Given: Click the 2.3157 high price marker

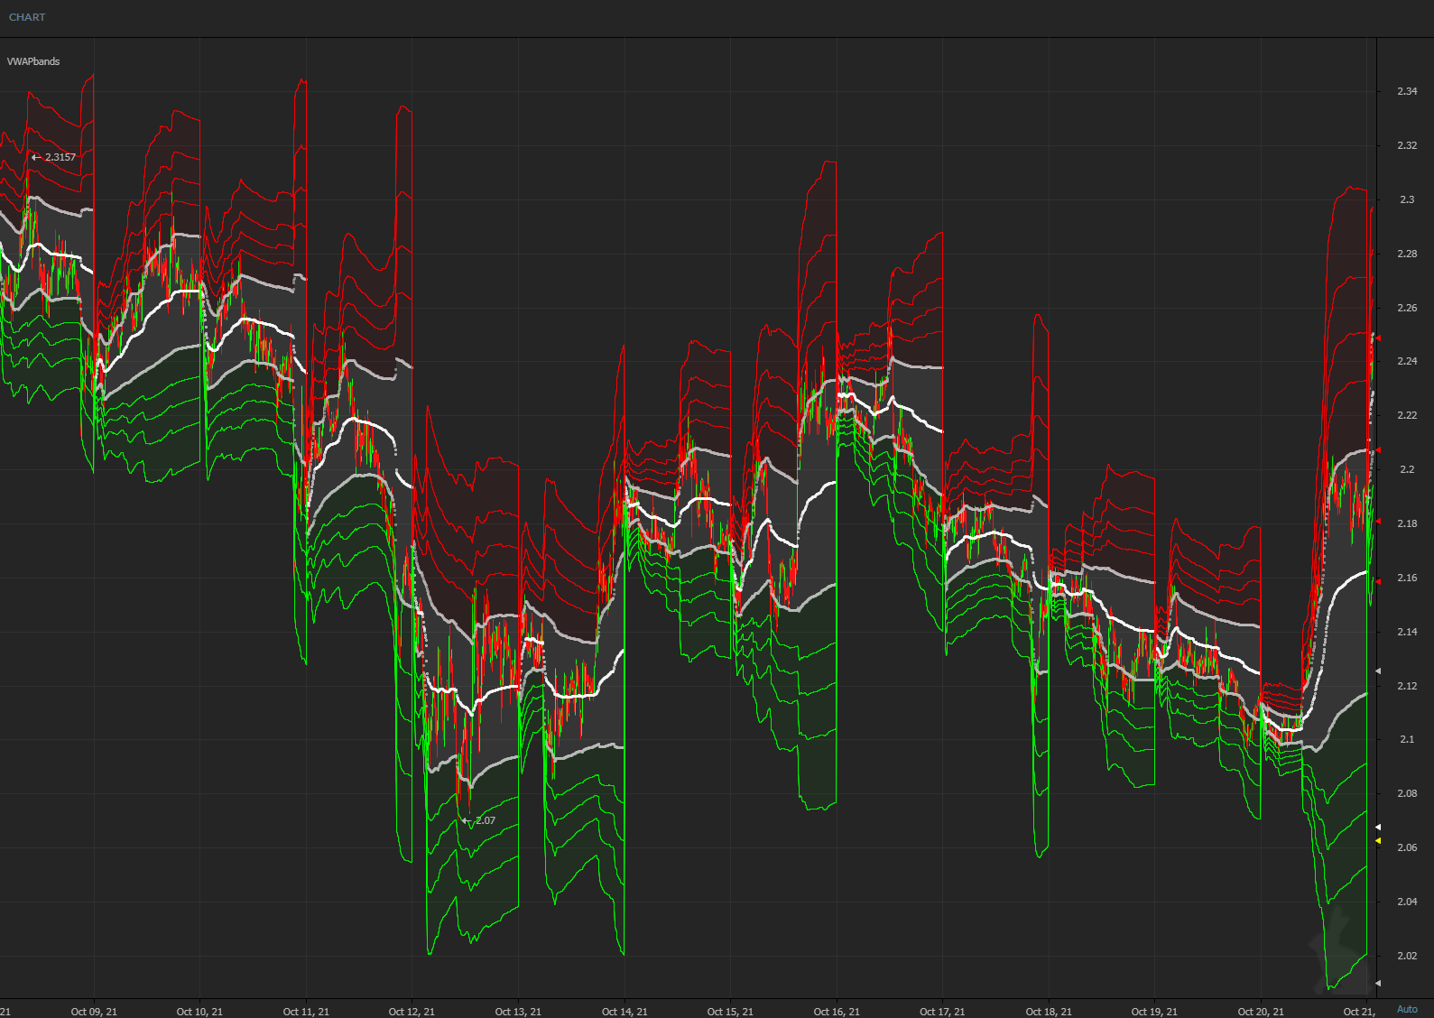Looking at the screenshot, I should click(54, 157).
